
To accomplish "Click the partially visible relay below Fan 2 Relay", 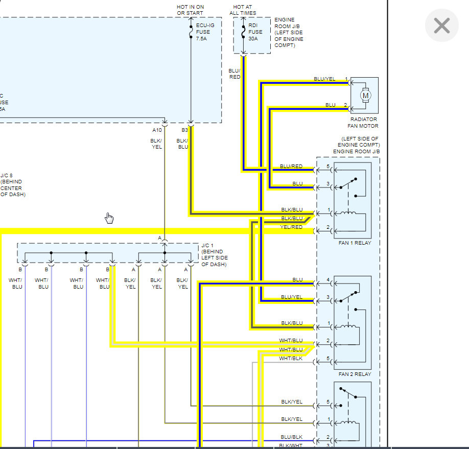I will [353, 414].
